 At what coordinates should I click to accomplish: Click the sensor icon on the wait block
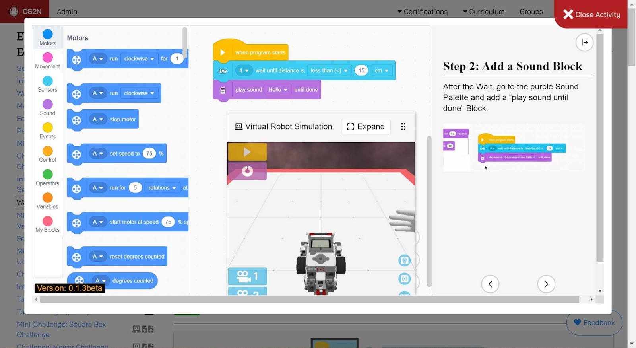223,71
